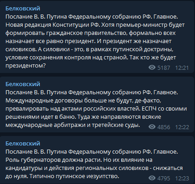Click the line ending with президентом?
This screenshot has width=195, height=184.
pyautogui.click(x=25, y=66)
